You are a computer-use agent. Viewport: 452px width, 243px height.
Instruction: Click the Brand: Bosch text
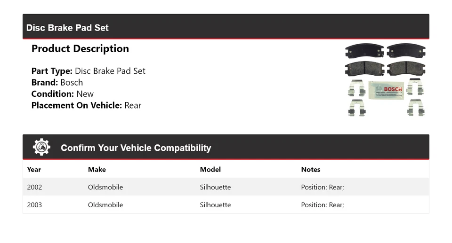tap(57, 82)
